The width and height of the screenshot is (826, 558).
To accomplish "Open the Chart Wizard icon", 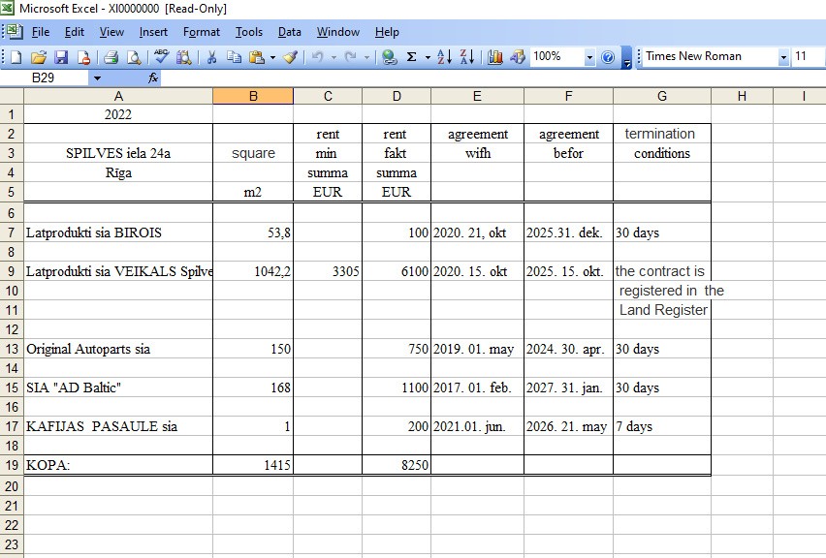I will coord(495,57).
